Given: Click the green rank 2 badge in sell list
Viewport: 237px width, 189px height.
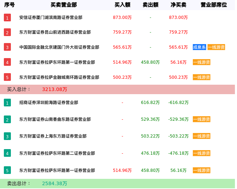Looking at the screenshot, I should (7, 119).
